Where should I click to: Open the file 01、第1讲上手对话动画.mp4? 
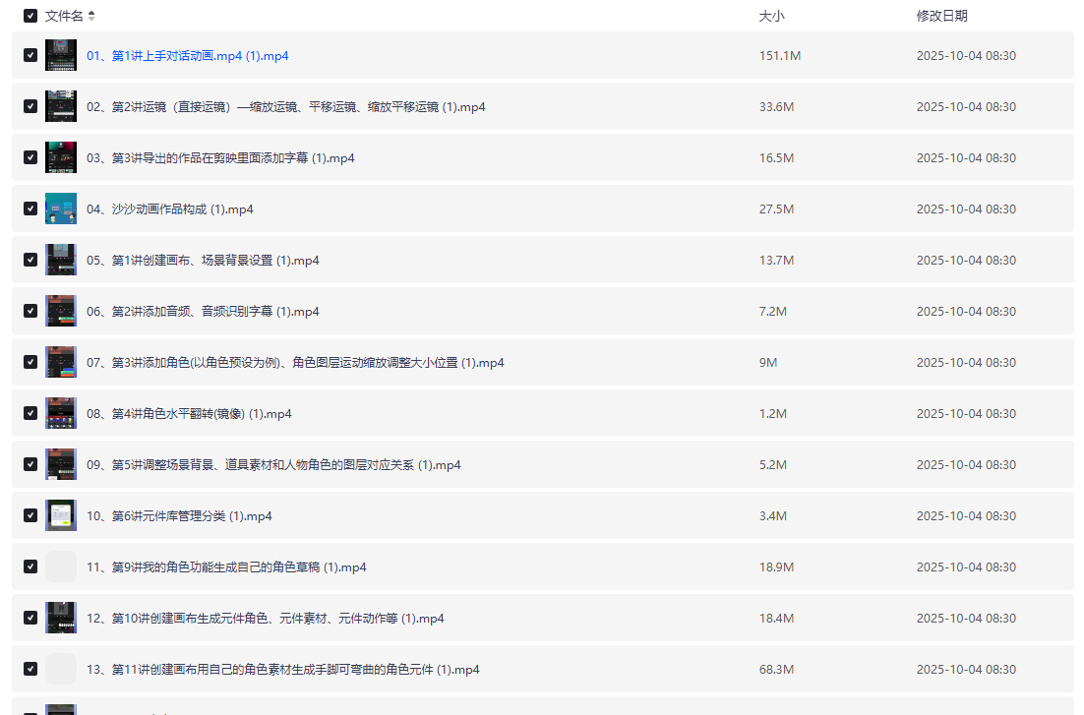pos(187,56)
